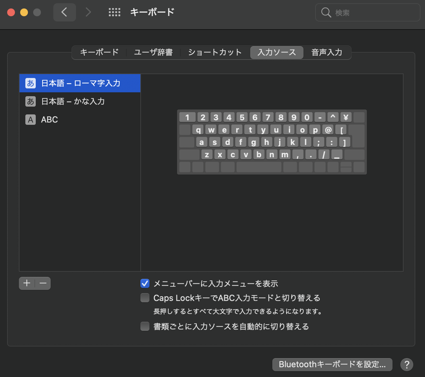
Task: Click the forward navigation arrow
Action: 88,12
